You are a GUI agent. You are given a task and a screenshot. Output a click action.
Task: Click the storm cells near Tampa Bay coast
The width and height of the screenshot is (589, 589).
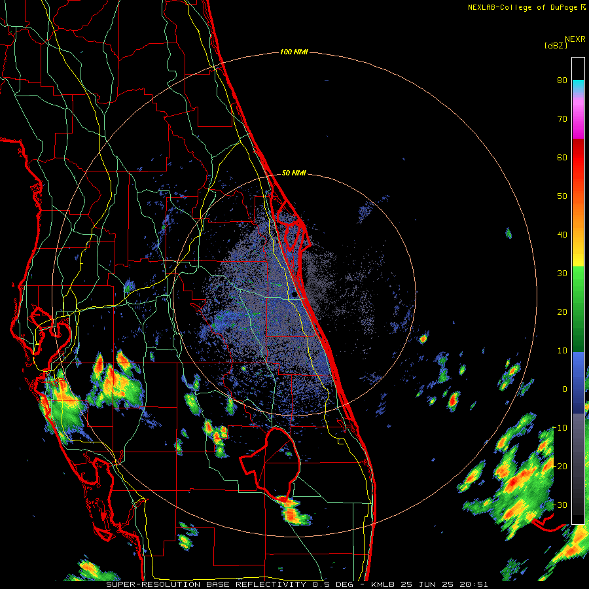[62, 408]
